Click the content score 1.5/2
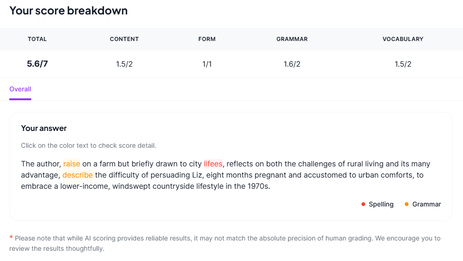This screenshot has width=463, height=261. pyautogui.click(x=124, y=64)
